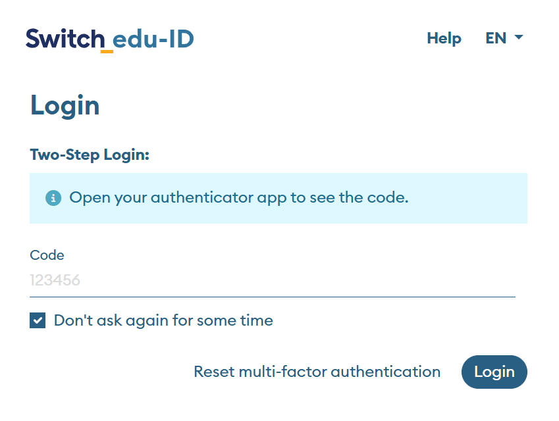Click the "Code" field label

[47, 255]
